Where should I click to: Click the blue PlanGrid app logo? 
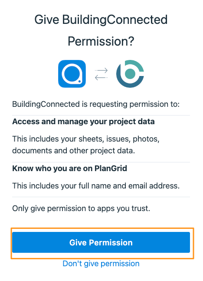[x=72, y=74]
